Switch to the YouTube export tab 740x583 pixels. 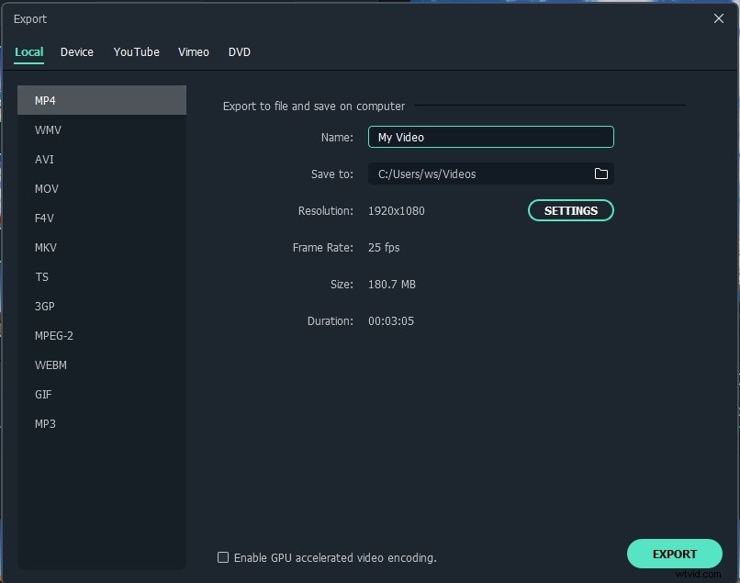(136, 52)
